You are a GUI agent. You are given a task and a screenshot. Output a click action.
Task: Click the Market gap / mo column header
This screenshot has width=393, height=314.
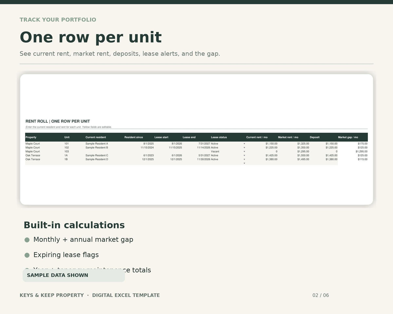click(348, 137)
